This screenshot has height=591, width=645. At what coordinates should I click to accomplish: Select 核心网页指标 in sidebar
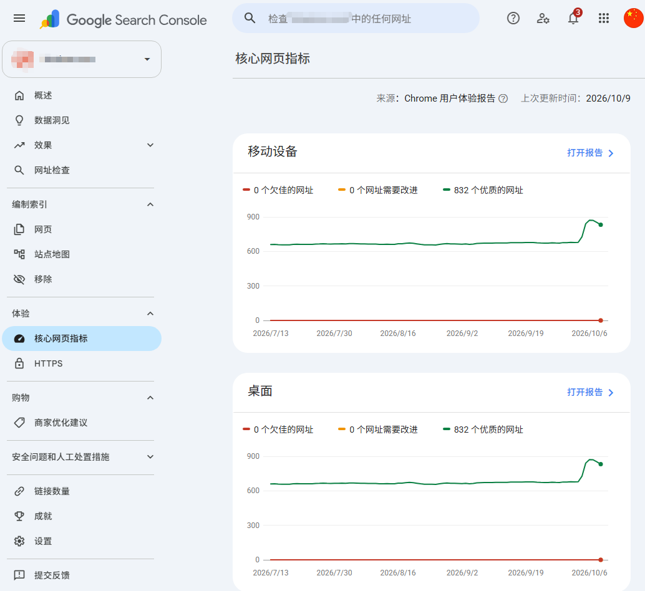(82, 339)
